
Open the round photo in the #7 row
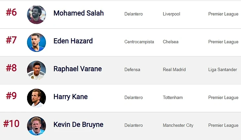(x=36, y=42)
